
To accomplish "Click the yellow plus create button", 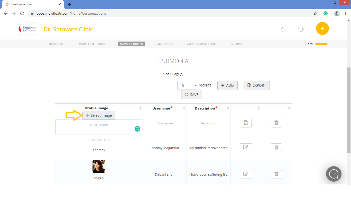I will [322, 28].
